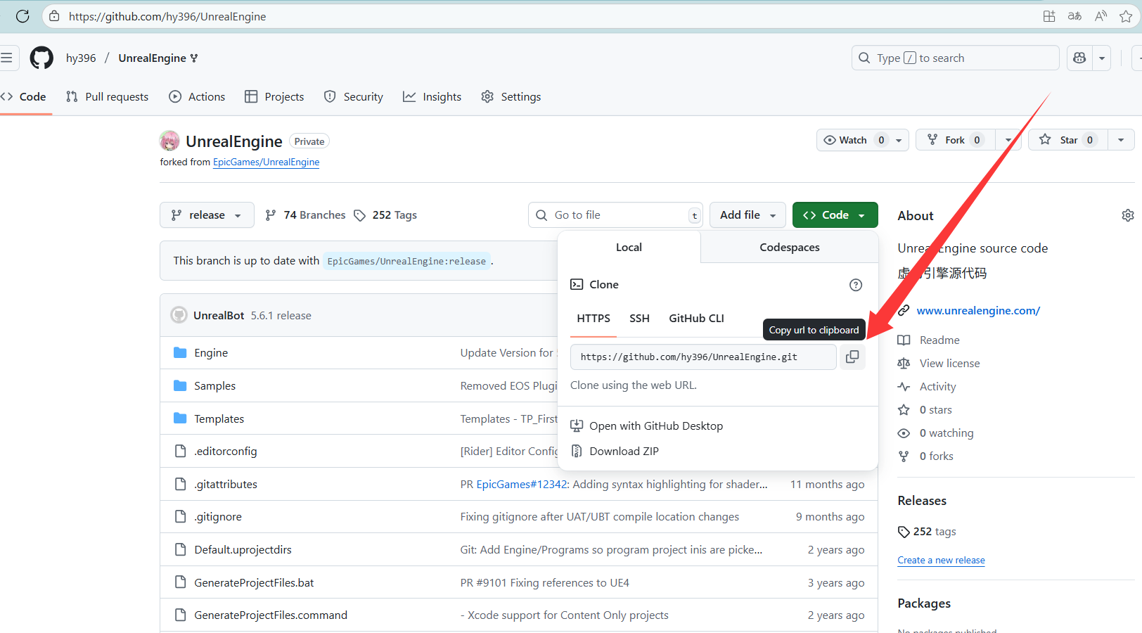Open the Projects tab

click(274, 96)
